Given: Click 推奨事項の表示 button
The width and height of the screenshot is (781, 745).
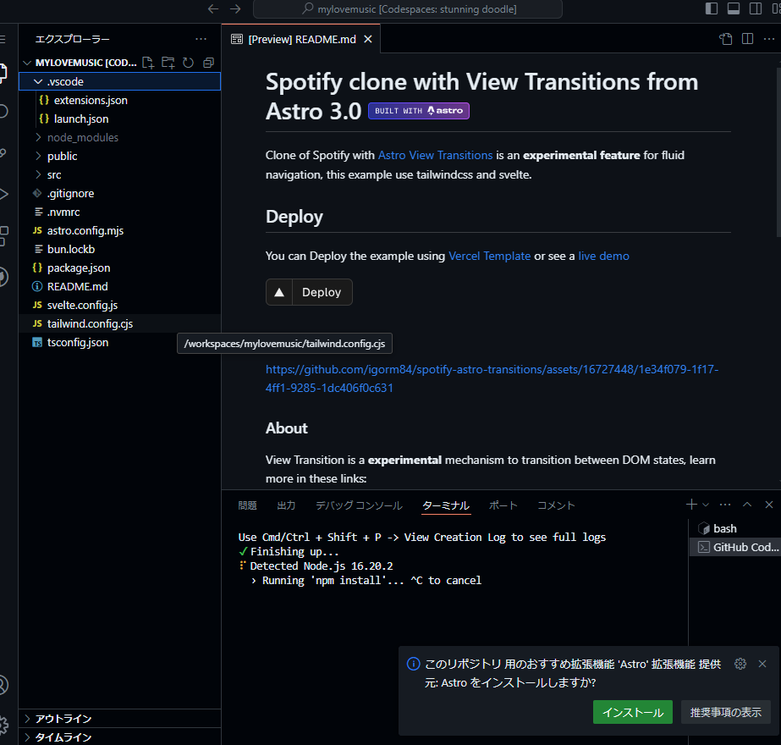Looking at the screenshot, I should (x=726, y=712).
